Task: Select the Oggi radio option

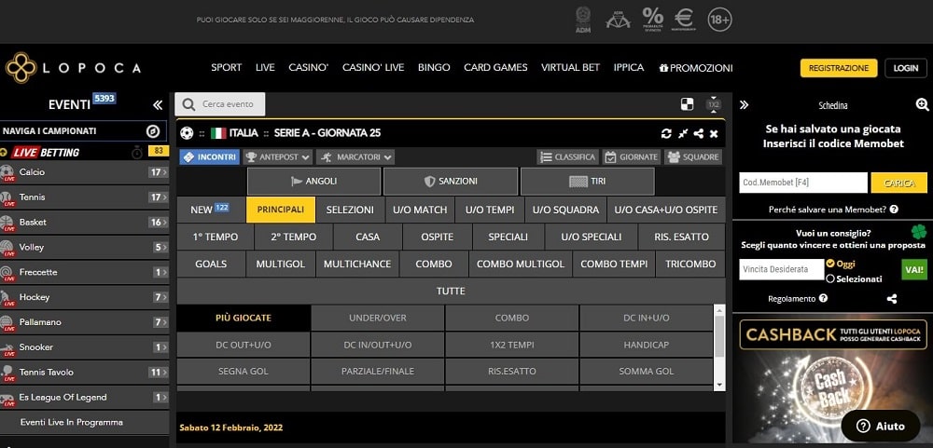Action: [x=830, y=264]
